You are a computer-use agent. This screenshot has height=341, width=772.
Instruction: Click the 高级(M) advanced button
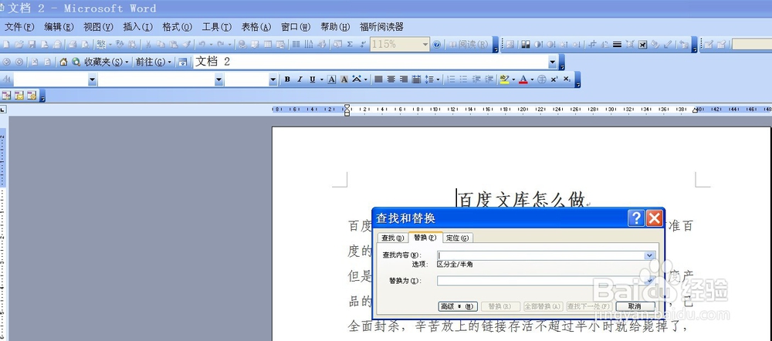tap(458, 306)
